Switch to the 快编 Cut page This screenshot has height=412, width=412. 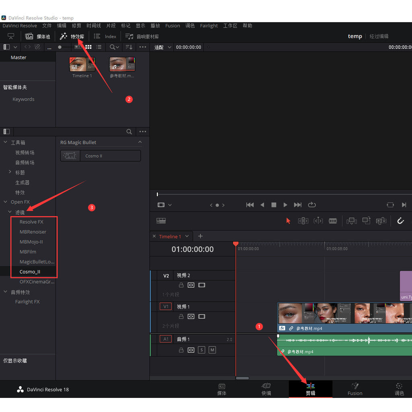(x=266, y=389)
